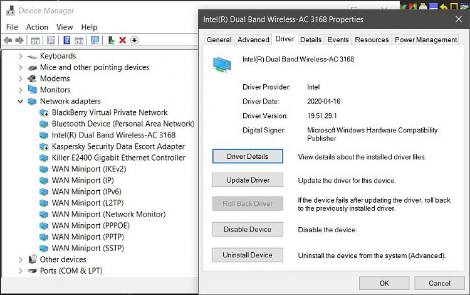Select the Network adapters category label

point(70,102)
